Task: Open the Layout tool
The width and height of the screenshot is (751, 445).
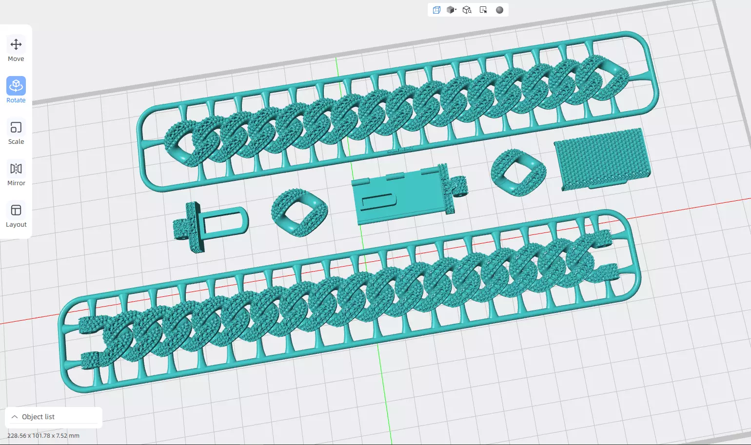Action: 16,215
